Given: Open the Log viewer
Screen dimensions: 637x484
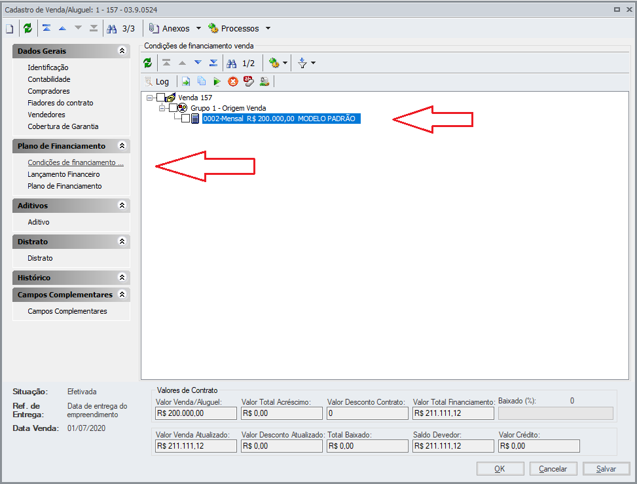Looking at the screenshot, I should (x=157, y=82).
